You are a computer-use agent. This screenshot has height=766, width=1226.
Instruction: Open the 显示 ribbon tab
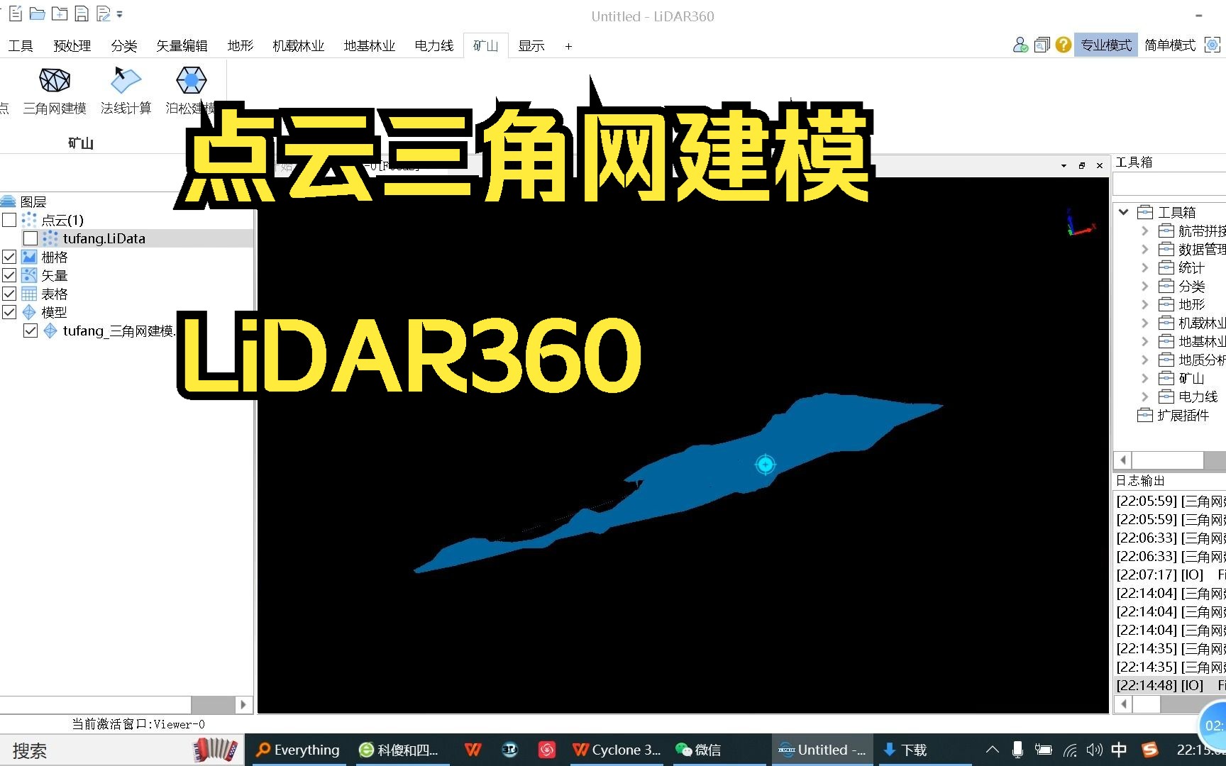(x=531, y=46)
